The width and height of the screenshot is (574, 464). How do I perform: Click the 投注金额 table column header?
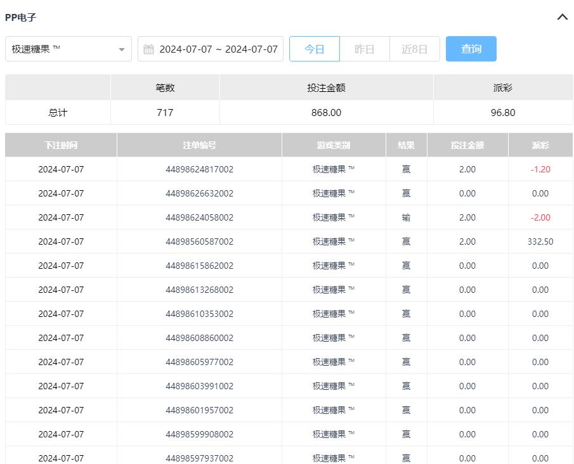(467, 145)
